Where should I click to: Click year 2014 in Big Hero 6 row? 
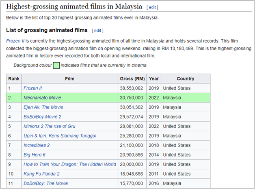153,155
